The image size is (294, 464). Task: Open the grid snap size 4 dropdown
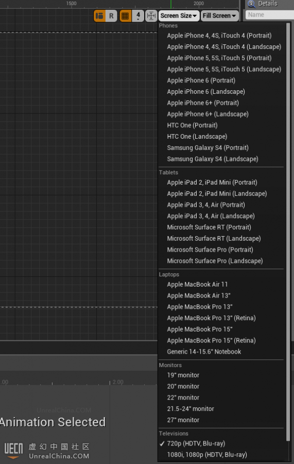click(138, 15)
